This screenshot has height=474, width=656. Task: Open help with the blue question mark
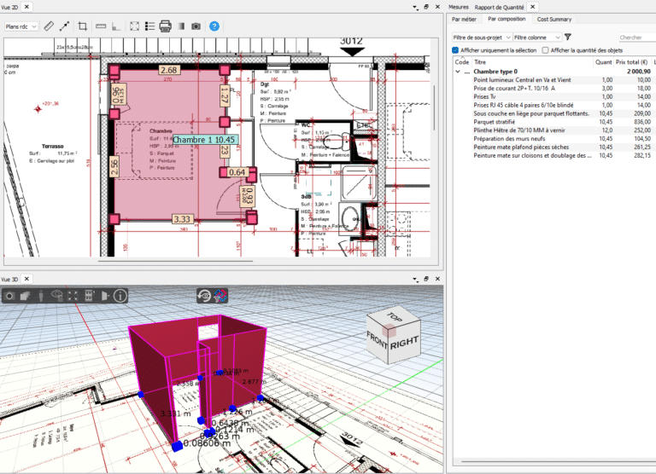tap(214, 26)
